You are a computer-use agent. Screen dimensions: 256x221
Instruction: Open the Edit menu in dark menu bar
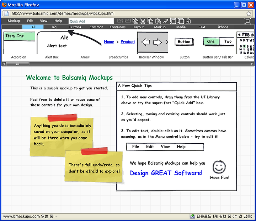tap(30, 21)
